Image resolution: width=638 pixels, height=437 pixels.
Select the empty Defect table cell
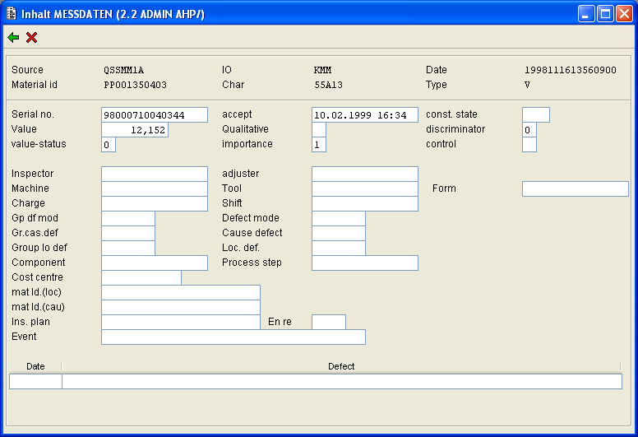(342, 382)
